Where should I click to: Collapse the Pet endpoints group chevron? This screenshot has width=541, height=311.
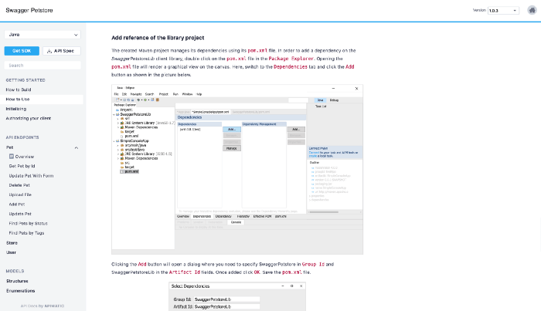pyautogui.click(x=77, y=147)
